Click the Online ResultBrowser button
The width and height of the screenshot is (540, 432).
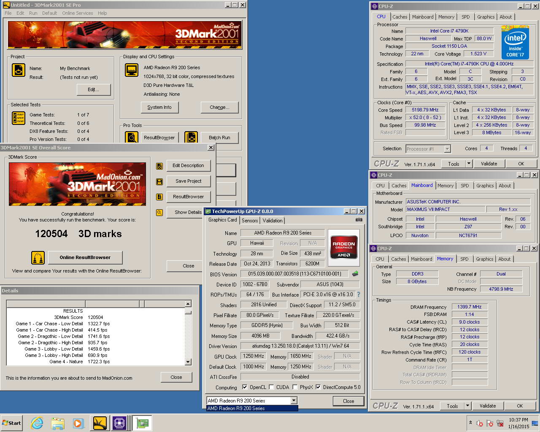pos(85,257)
